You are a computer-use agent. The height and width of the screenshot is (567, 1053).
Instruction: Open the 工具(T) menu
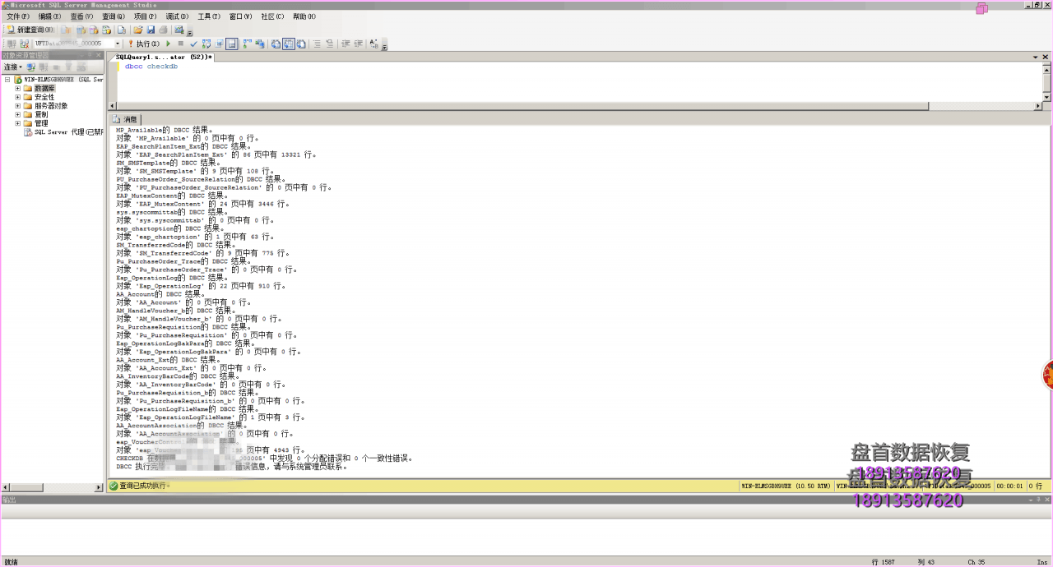pyautogui.click(x=209, y=16)
